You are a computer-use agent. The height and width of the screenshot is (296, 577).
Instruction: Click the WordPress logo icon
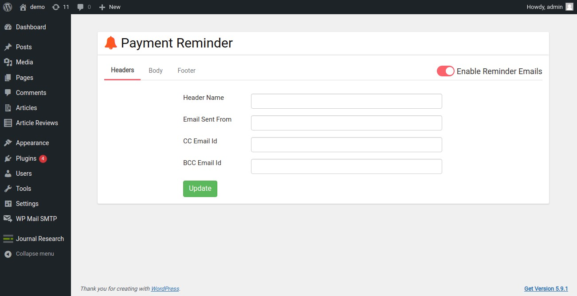coord(8,7)
